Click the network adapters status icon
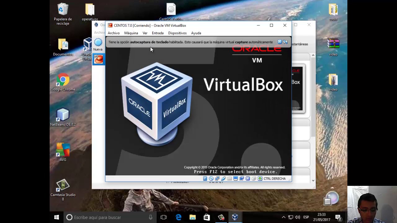The height and width of the screenshot is (223, 397). point(217,178)
